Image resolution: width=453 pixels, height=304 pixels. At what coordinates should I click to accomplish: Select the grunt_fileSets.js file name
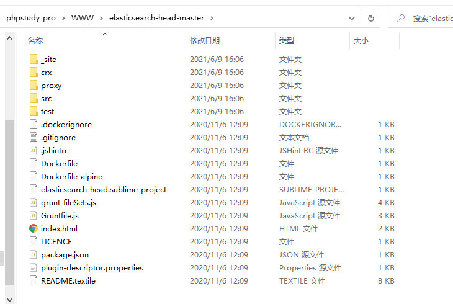point(68,203)
